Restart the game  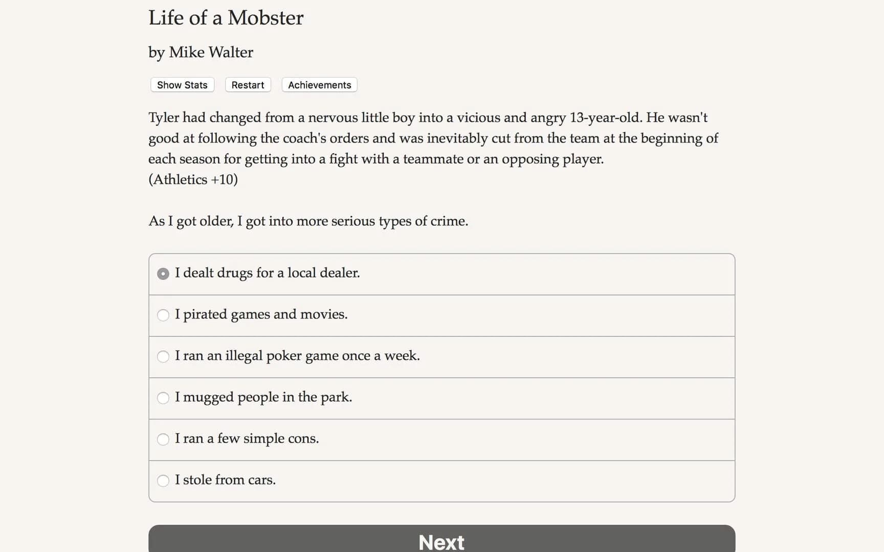[x=248, y=85]
